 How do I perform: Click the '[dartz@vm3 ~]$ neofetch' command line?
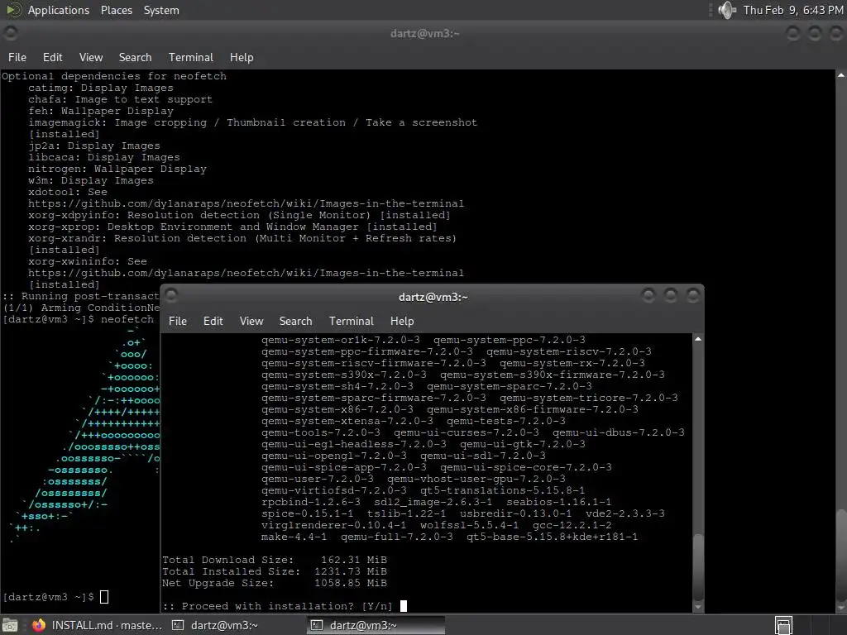pos(79,319)
